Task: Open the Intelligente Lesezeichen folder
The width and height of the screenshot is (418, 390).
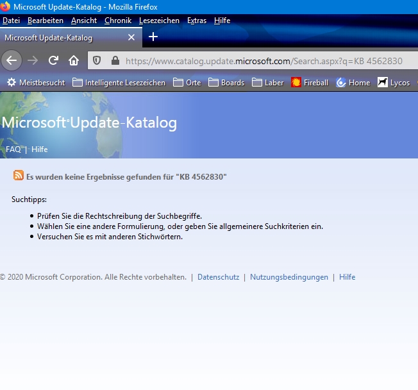Action: (119, 83)
